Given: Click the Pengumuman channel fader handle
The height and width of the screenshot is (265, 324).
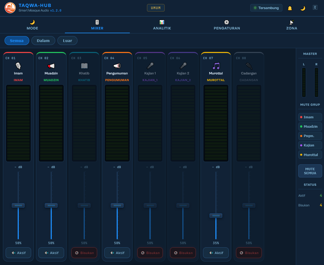Looking at the screenshot, I should (117, 205).
